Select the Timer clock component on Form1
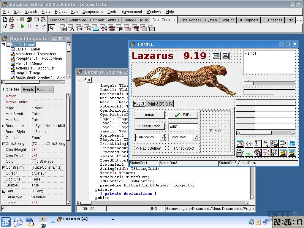304x228 pixels. (249, 144)
